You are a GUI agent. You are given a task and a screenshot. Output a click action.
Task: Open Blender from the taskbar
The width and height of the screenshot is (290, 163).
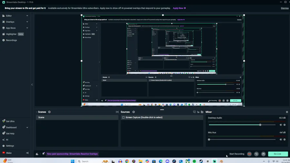tap(221, 161)
